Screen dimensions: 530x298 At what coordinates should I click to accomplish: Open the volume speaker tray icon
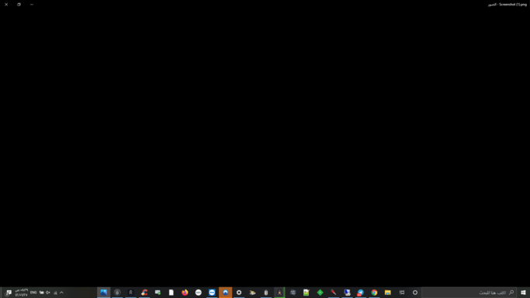(48, 293)
